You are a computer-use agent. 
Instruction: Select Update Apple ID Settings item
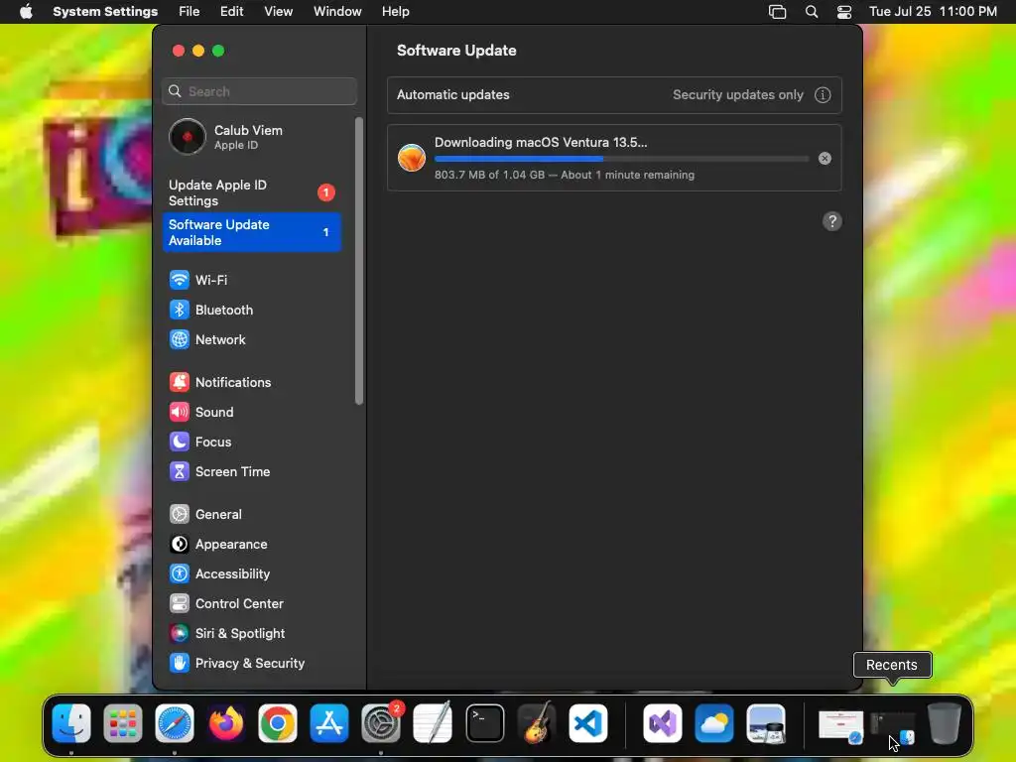point(251,193)
